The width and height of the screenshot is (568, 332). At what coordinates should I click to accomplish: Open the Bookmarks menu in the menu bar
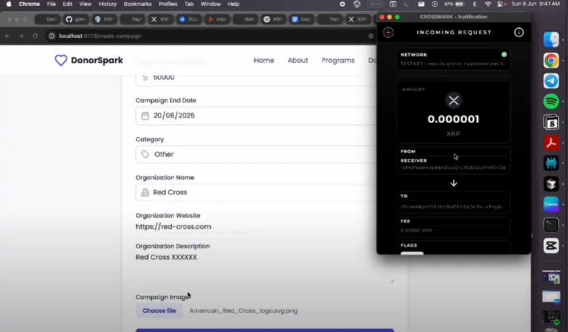point(138,4)
